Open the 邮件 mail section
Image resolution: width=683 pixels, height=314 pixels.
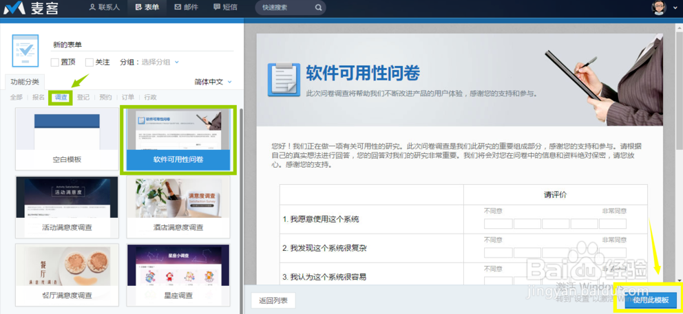(x=187, y=8)
